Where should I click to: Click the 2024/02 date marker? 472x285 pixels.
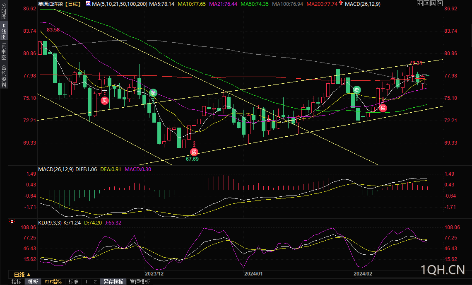point(363,273)
